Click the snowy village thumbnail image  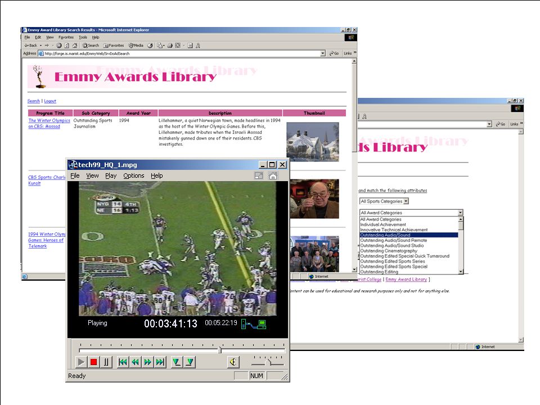tap(313, 142)
